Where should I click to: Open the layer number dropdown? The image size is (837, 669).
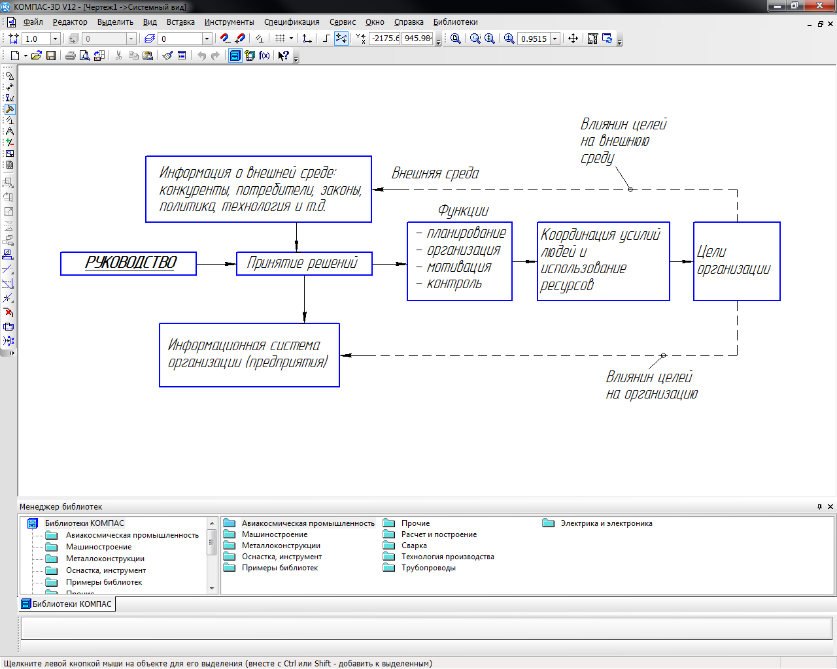tap(207, 39)
